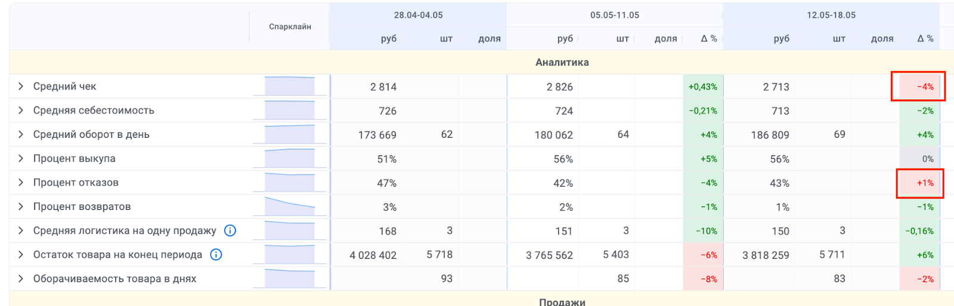Click info icon beside Остаток товара
The width and height of the screenshot is (954, 306).
[216, 255]
